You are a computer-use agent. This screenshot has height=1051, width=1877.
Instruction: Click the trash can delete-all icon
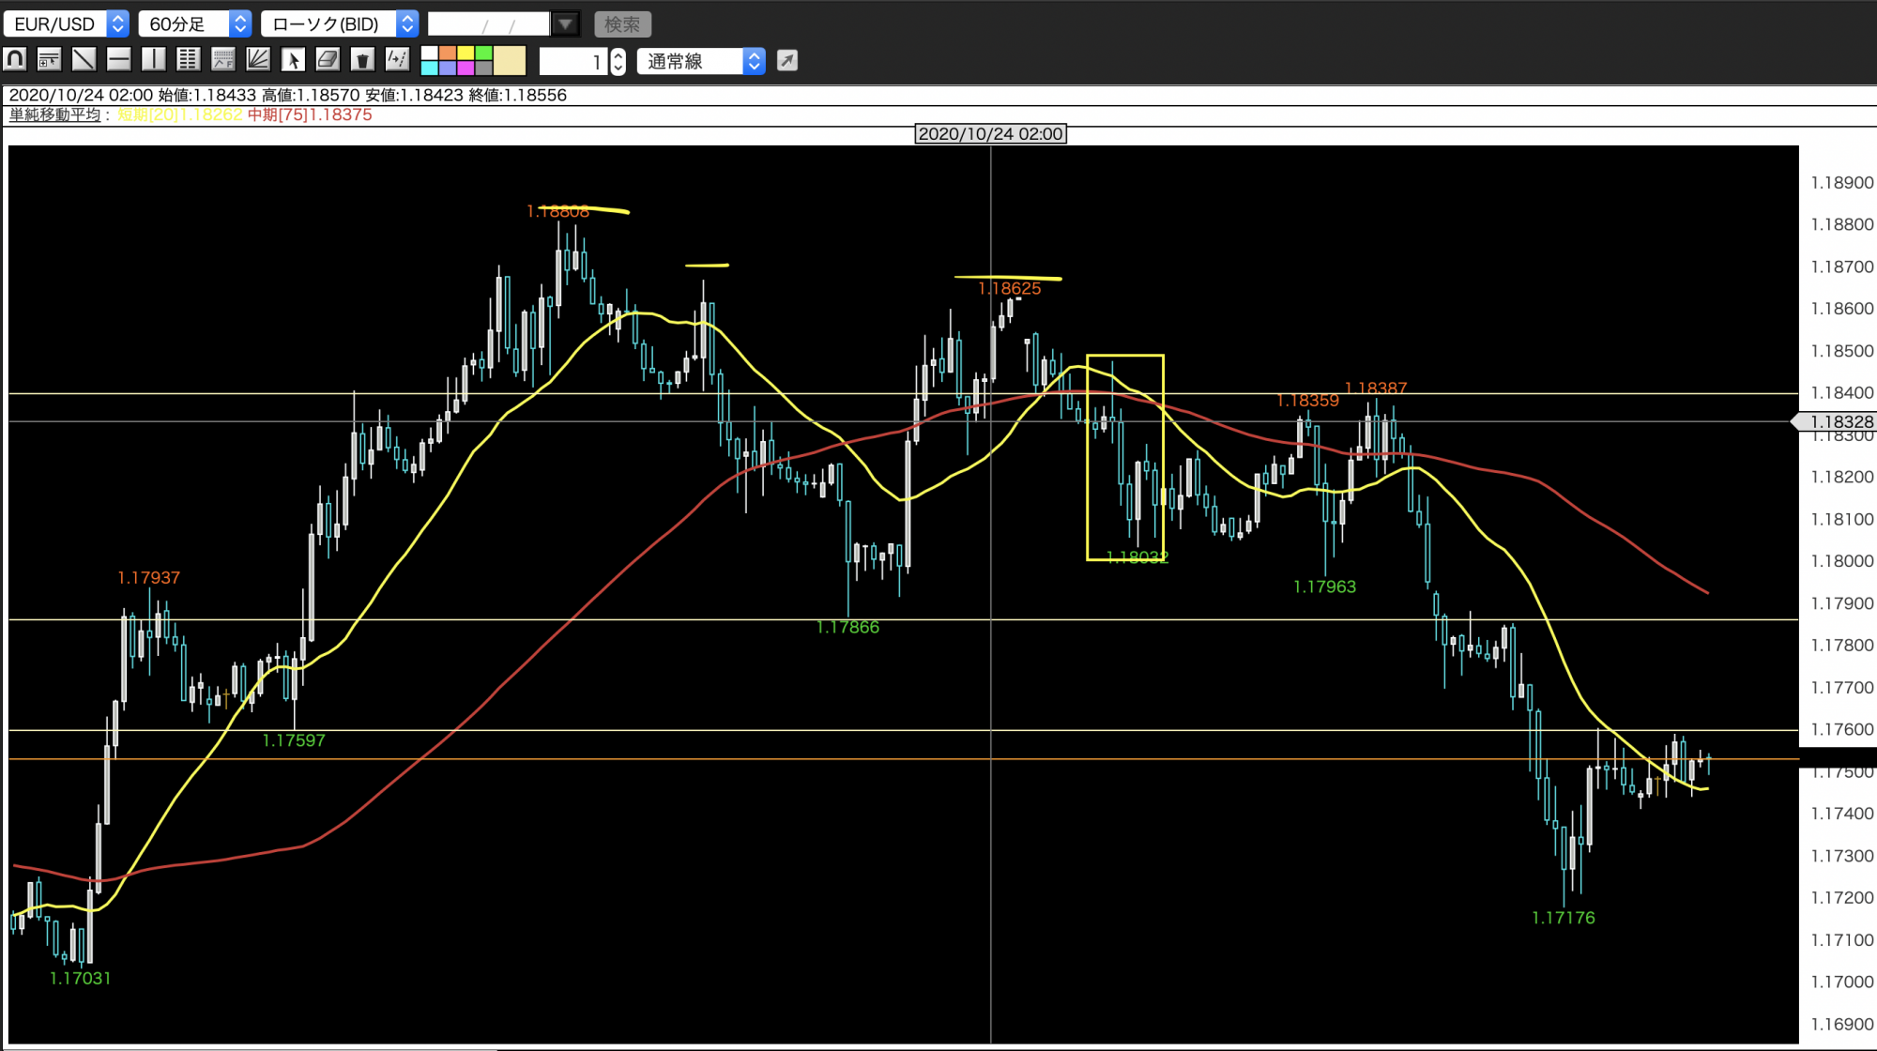(x=362, y=60)
